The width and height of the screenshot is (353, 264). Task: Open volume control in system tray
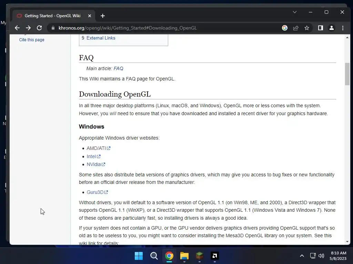pos(321,256)
